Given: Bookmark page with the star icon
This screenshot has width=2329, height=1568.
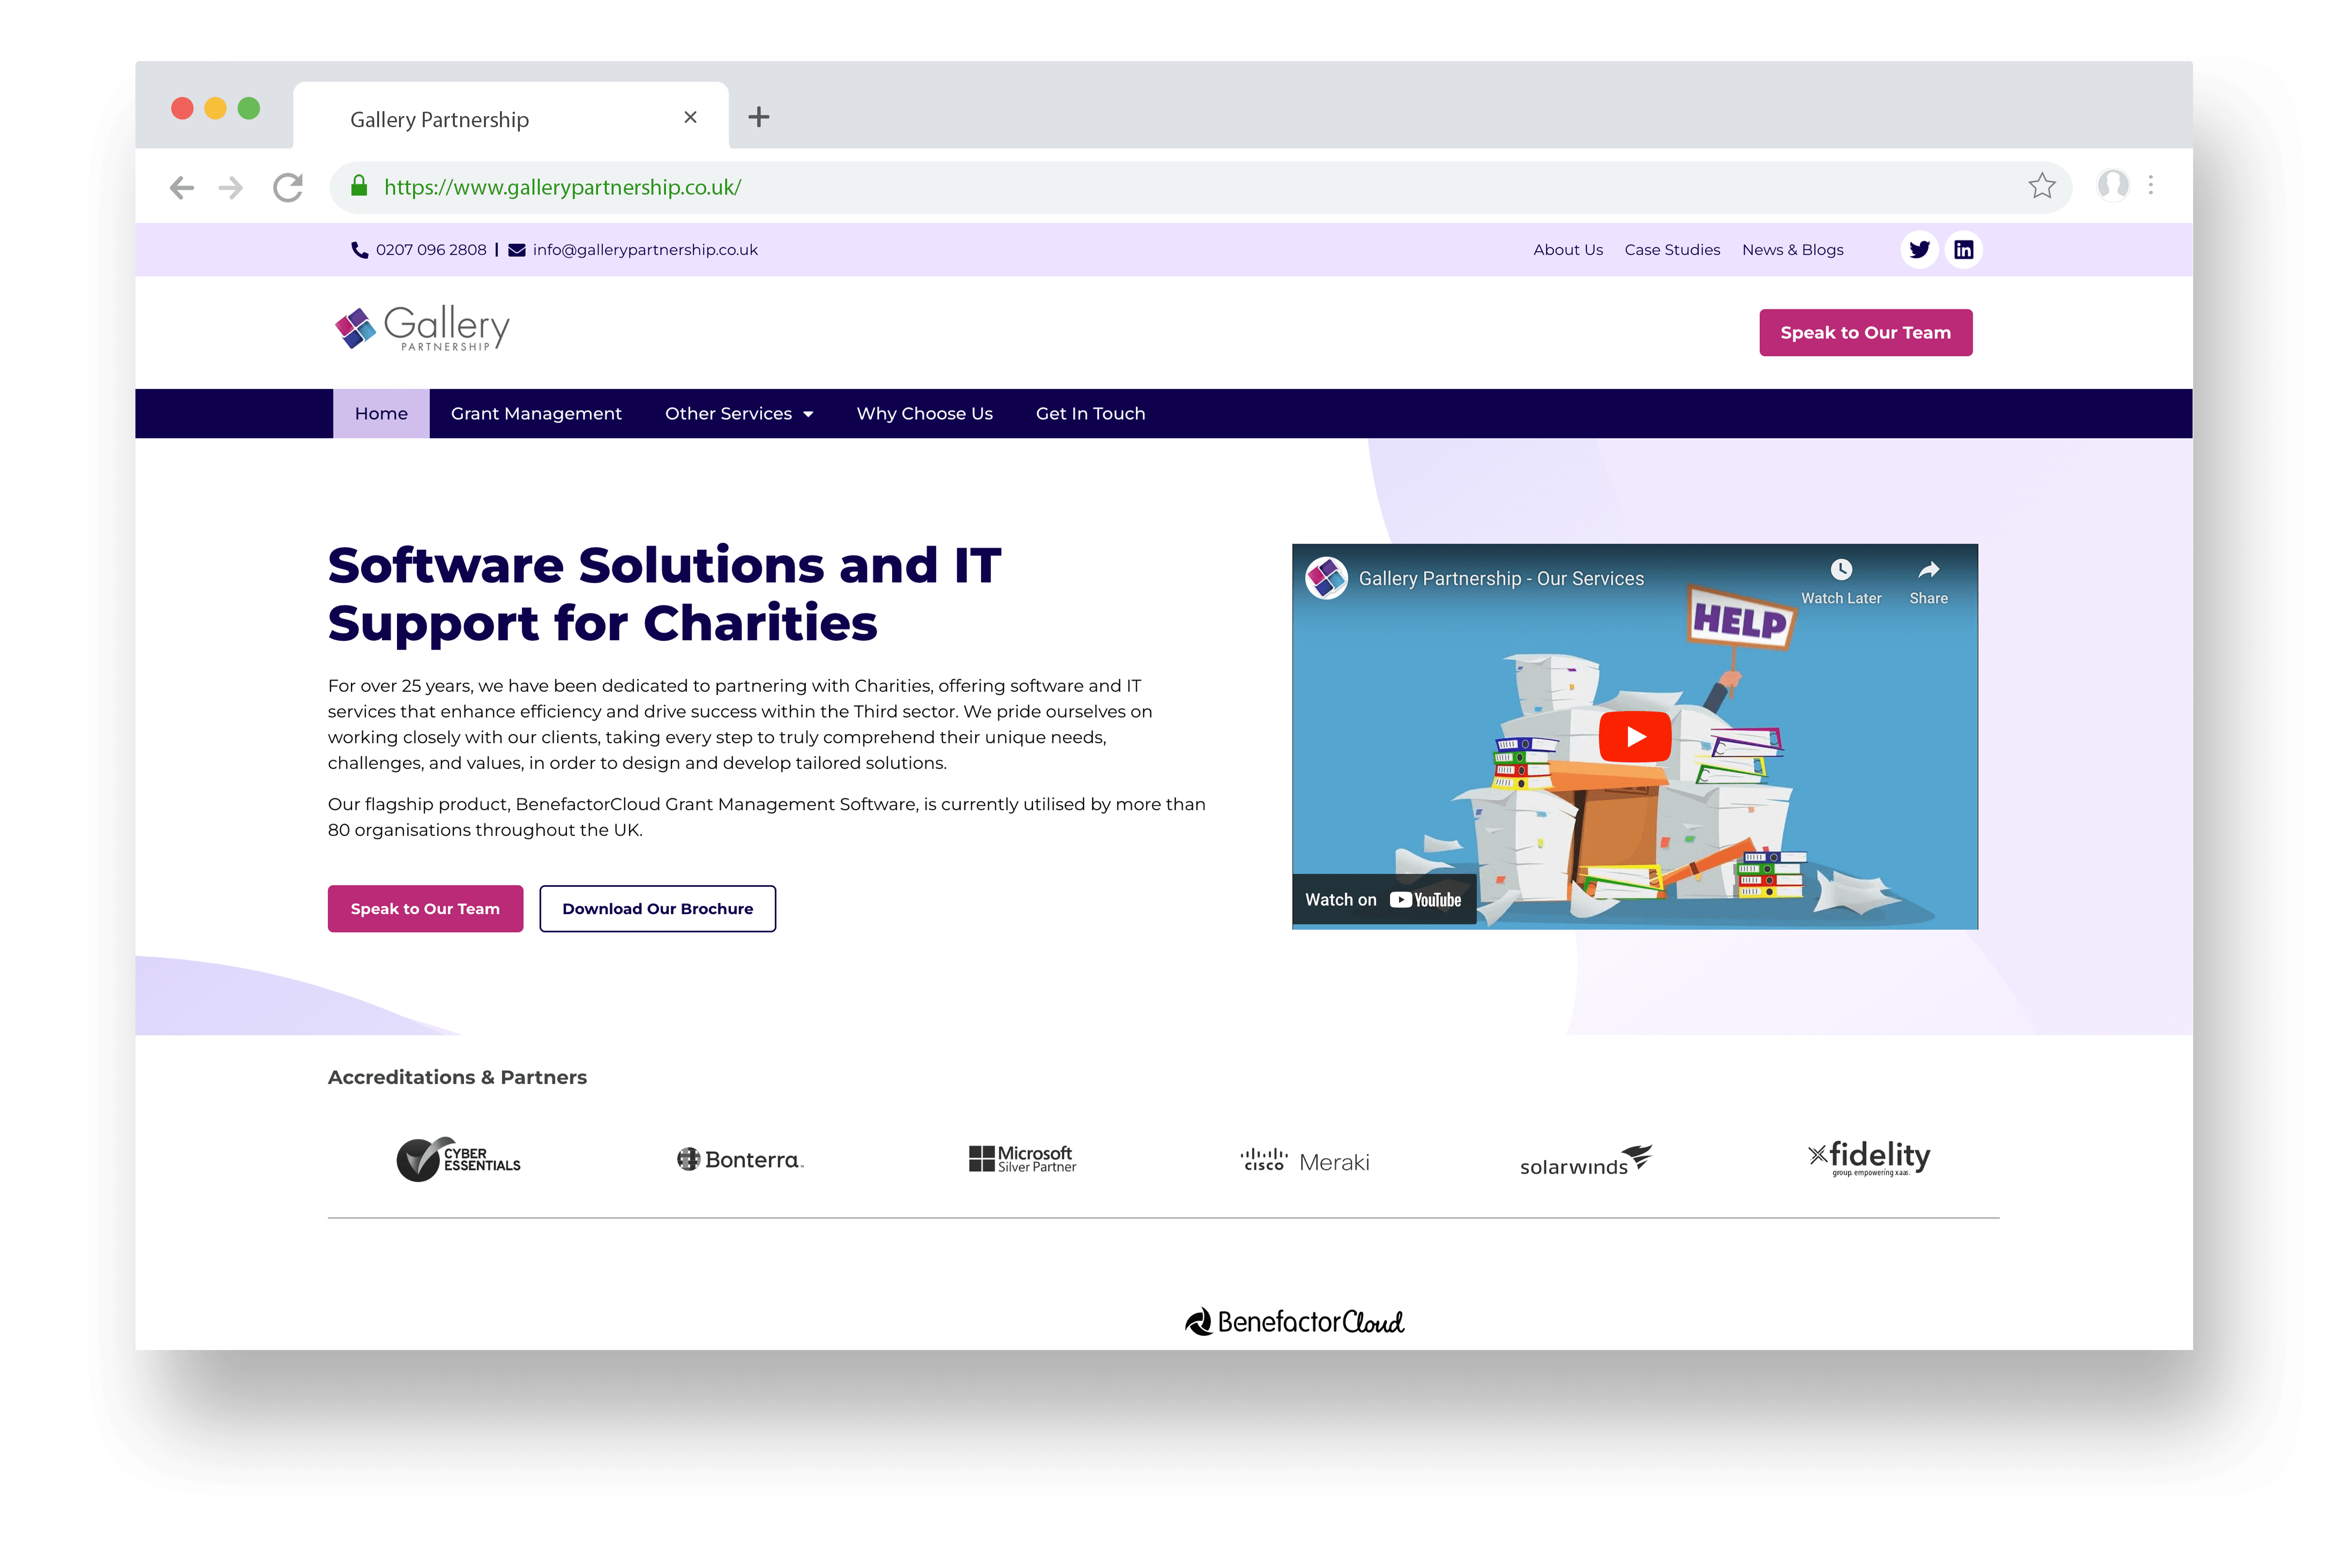Looking at the screenshot, I should tap(2041, 186).
